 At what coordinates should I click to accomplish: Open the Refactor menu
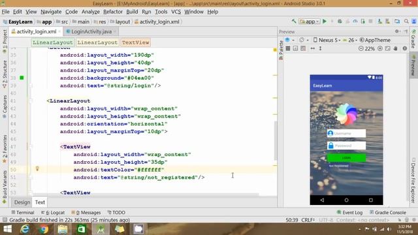(x=113, y=12)
